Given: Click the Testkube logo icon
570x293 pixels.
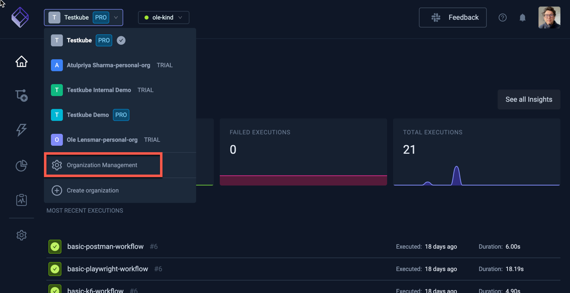Looking at the screenshot, I should click(20, 17).
